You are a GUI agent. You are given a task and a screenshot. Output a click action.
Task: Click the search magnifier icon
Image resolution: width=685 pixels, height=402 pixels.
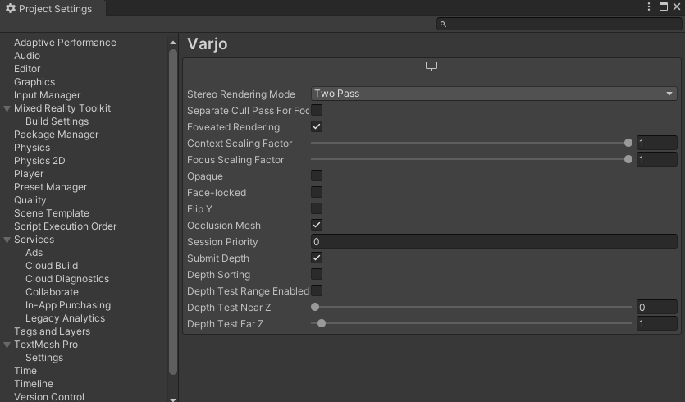(444, 25)
